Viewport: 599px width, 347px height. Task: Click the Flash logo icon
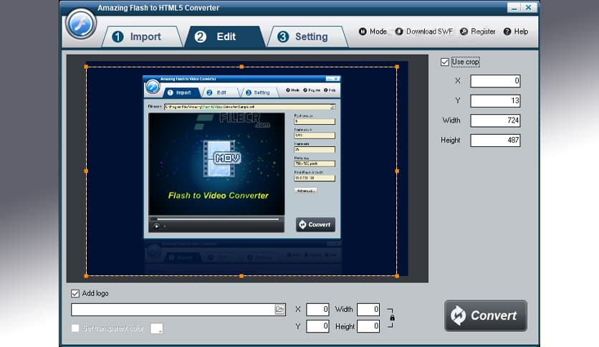point(80,24)
